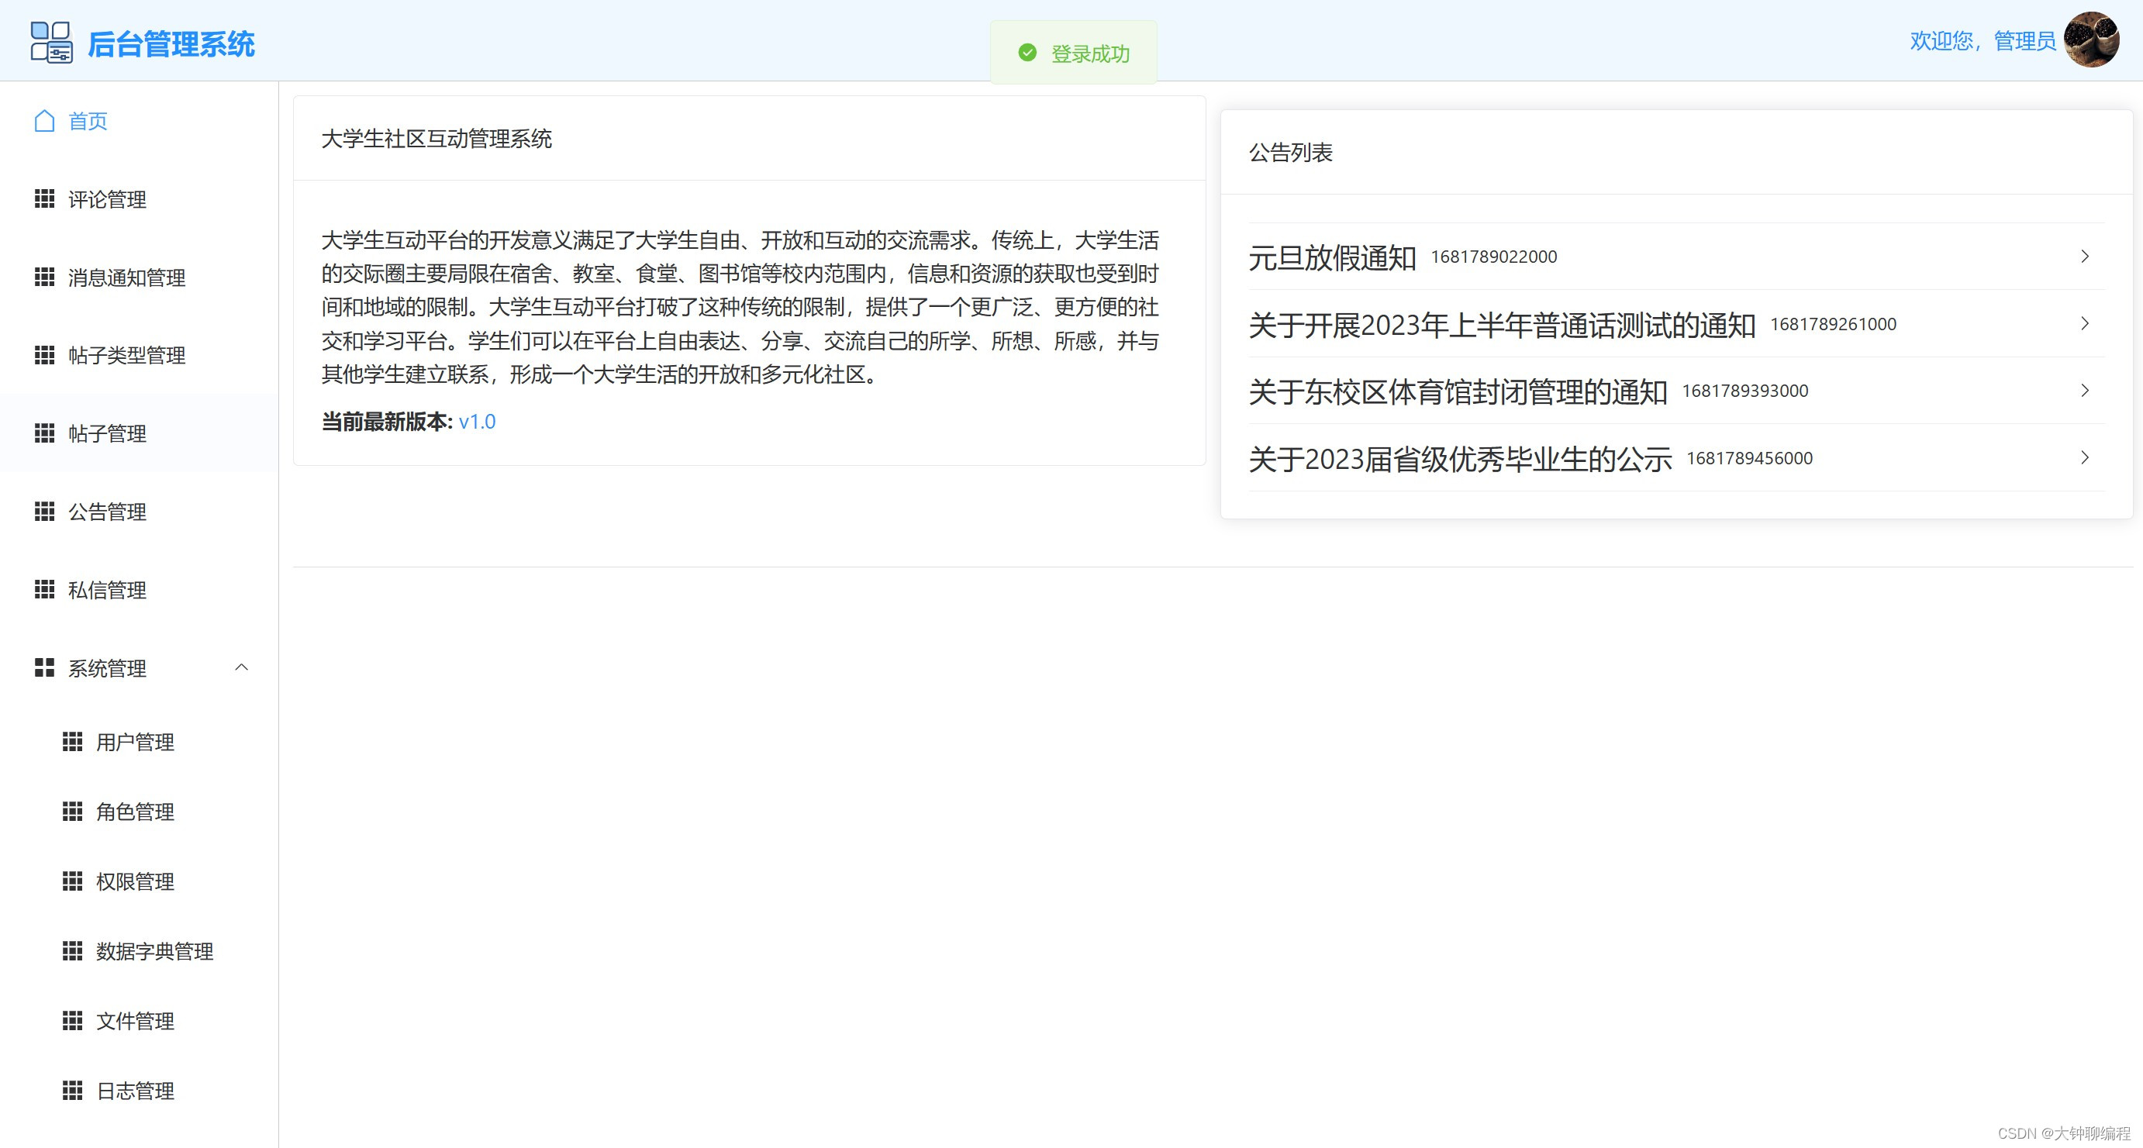Click the grid icon beside 帖子类型管理

click(x=45, y=355)
